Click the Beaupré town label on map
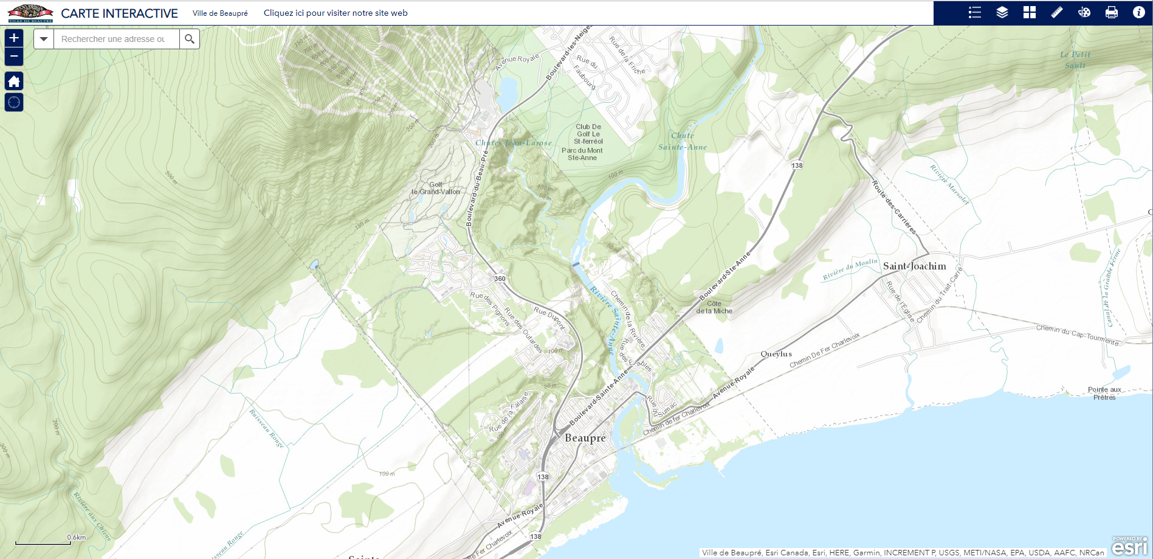 pyautogui.click(x=585, y=438)
